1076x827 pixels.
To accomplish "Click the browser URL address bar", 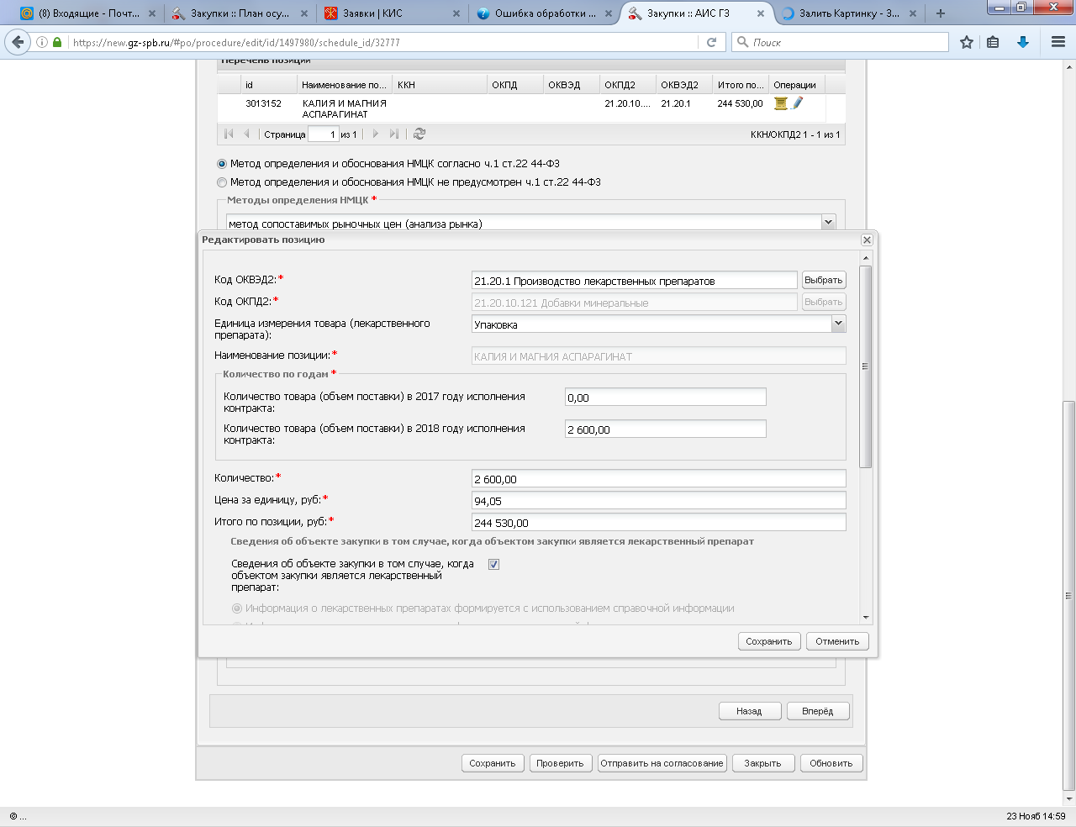I will [382, 42].
